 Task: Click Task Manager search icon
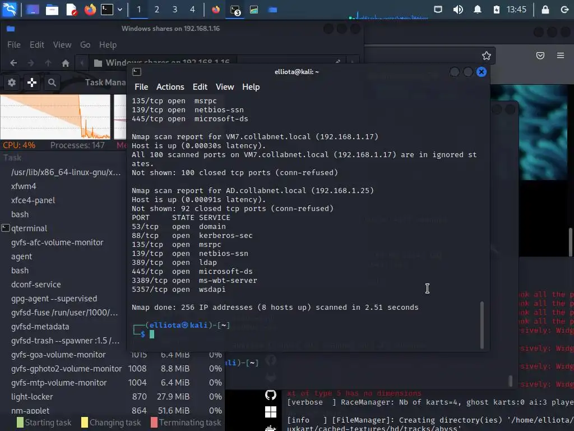coord(52,82)
